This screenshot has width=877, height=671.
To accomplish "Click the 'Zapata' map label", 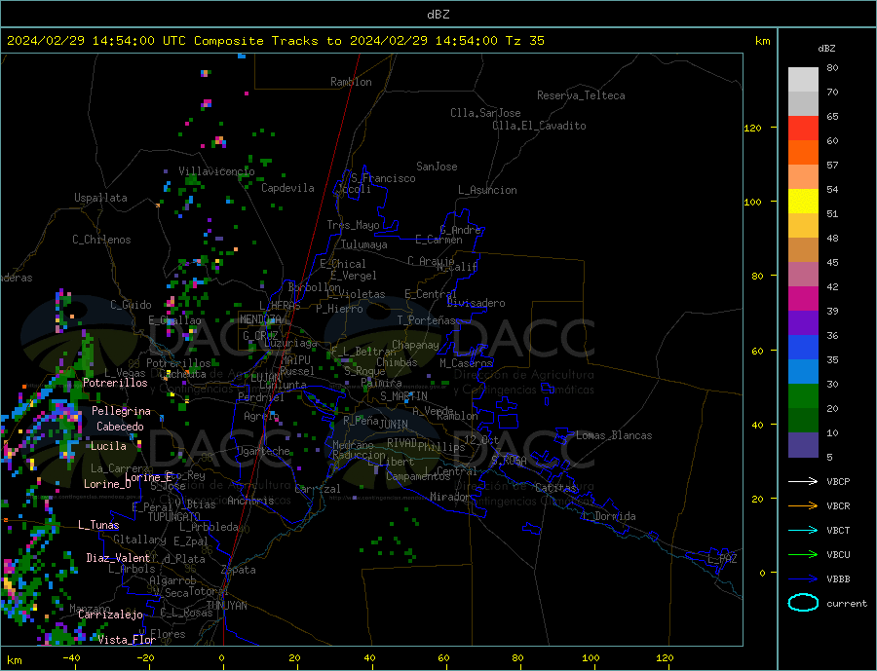I will tap(239, 570).
